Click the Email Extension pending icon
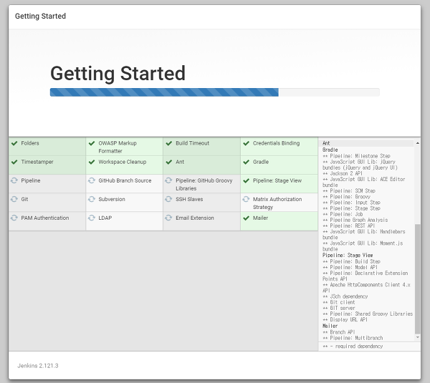Screen dimensions: 430x383 pos(168,218)
